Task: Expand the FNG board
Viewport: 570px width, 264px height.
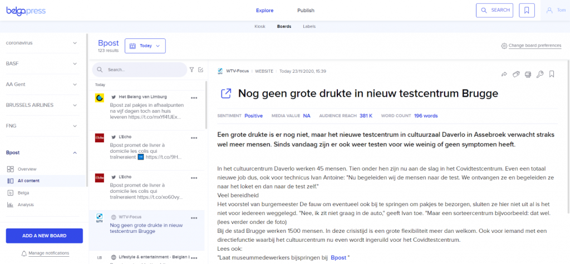Action: click(75, 126)
